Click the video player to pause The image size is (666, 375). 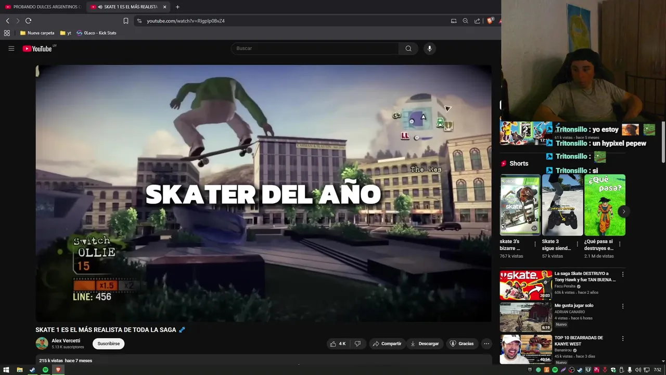[x=263, y=193]
